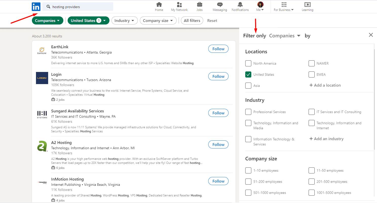
Task: Follow A2 Hosting
Action: click(x=218, y=144)
